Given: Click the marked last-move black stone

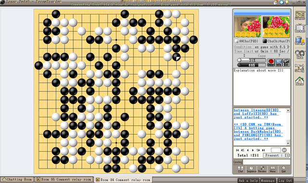Looking at the screenshot, I should click(x=176, y=57).
